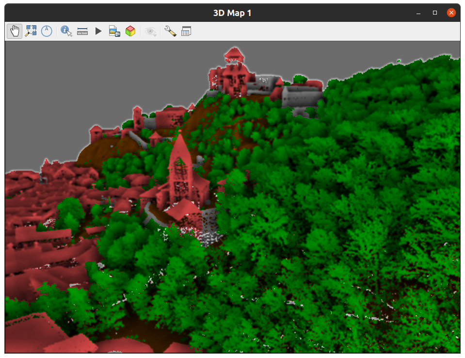Viewport: 465px width, 358px height.
Task: Click the compass camera orientation icon
Action: (47, 31)
